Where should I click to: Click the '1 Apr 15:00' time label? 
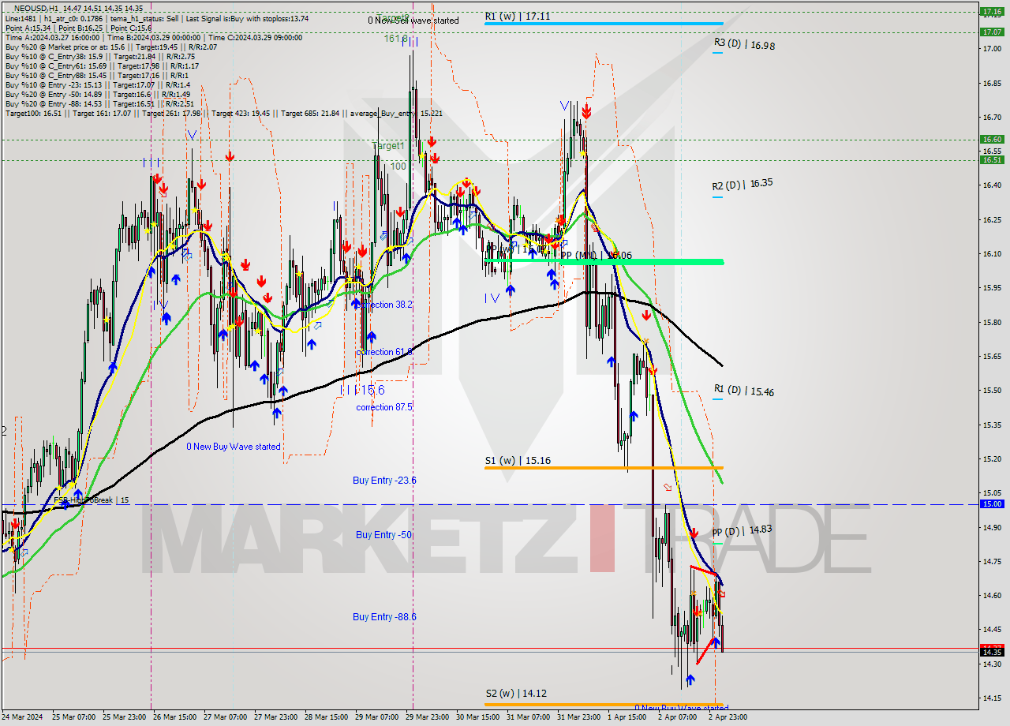pyautogui.click(x=628, y=717)
